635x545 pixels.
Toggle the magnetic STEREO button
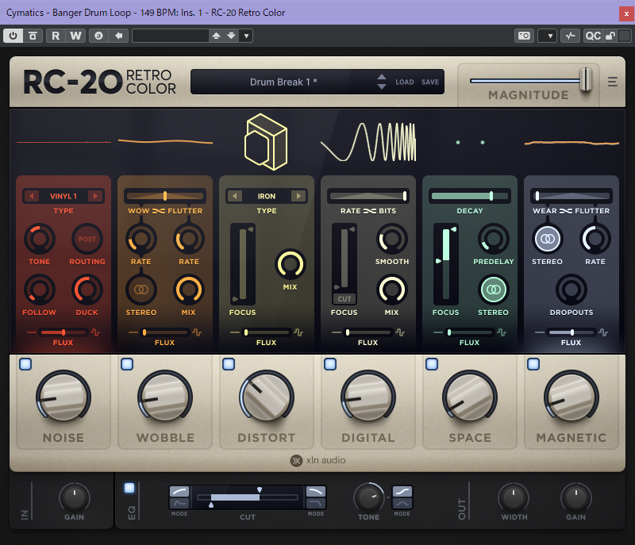[x=547, y=239]
